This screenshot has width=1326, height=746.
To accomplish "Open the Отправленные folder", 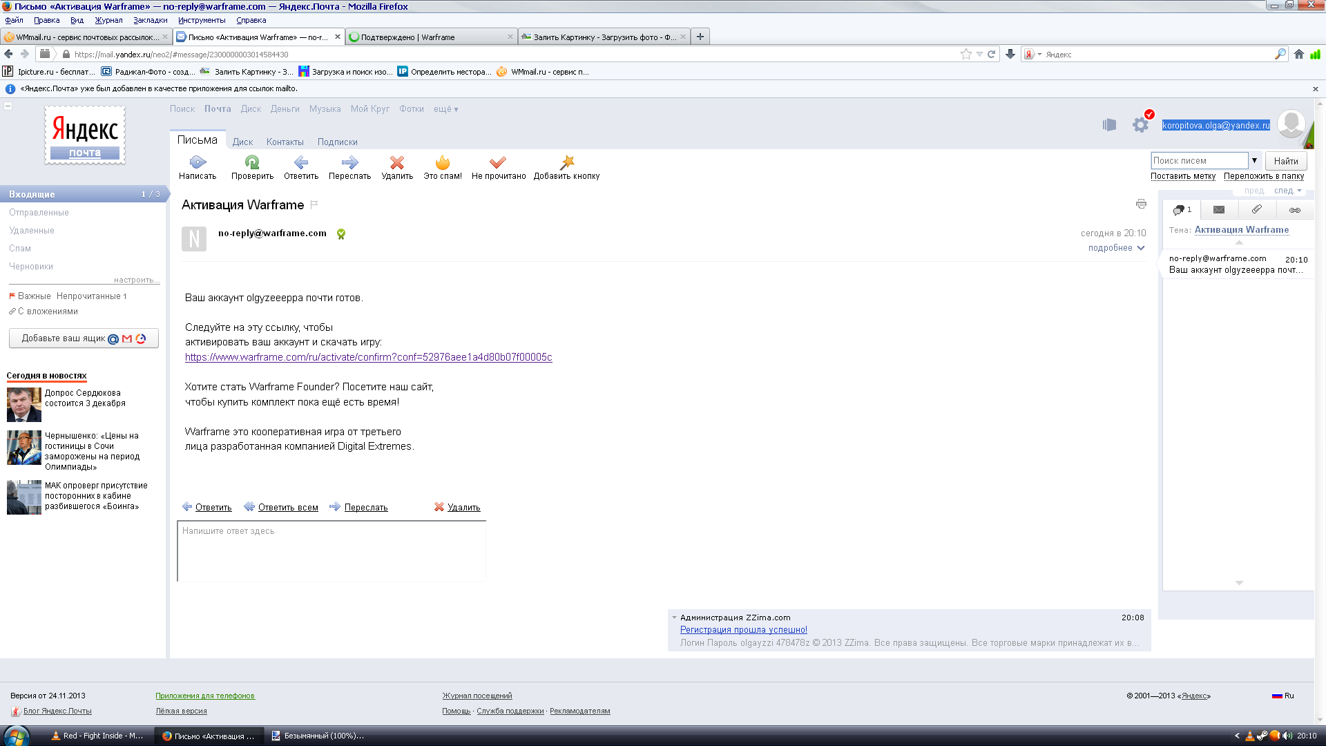I will (x=39, y=212).
